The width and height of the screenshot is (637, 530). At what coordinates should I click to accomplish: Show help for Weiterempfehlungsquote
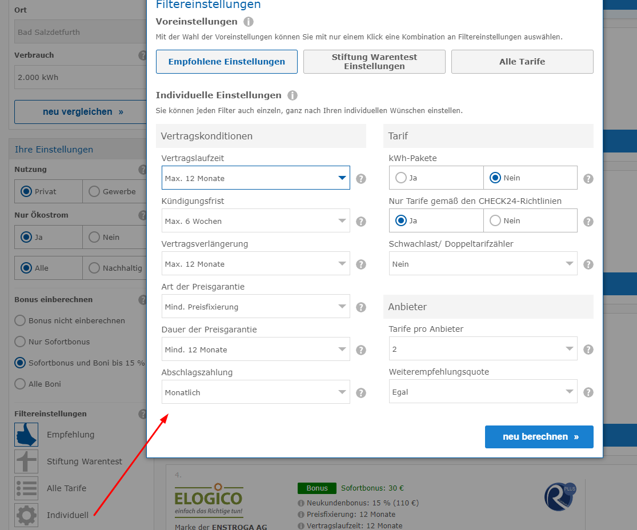tap(588, 392)
